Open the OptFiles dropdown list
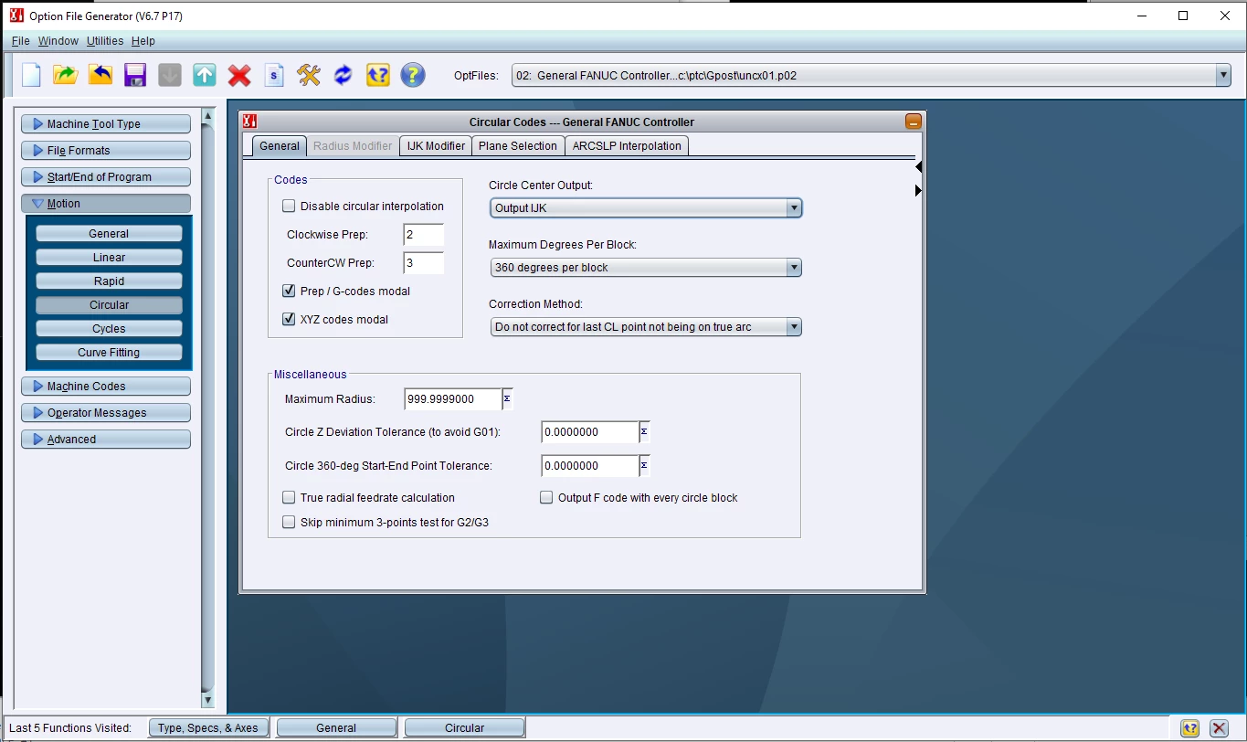 (x=1223, y=76)
